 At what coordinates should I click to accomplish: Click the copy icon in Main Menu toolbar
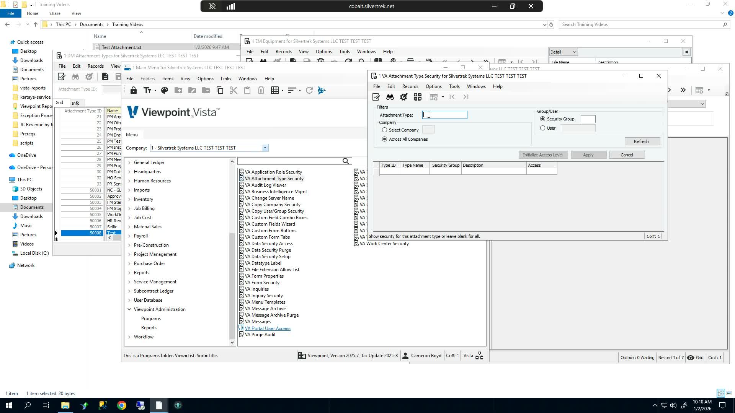220,90
